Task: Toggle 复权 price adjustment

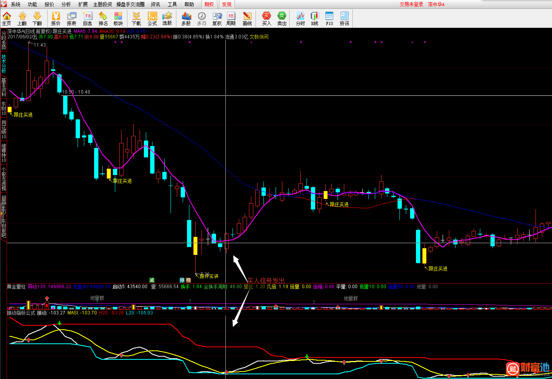Action: [217, 18]
